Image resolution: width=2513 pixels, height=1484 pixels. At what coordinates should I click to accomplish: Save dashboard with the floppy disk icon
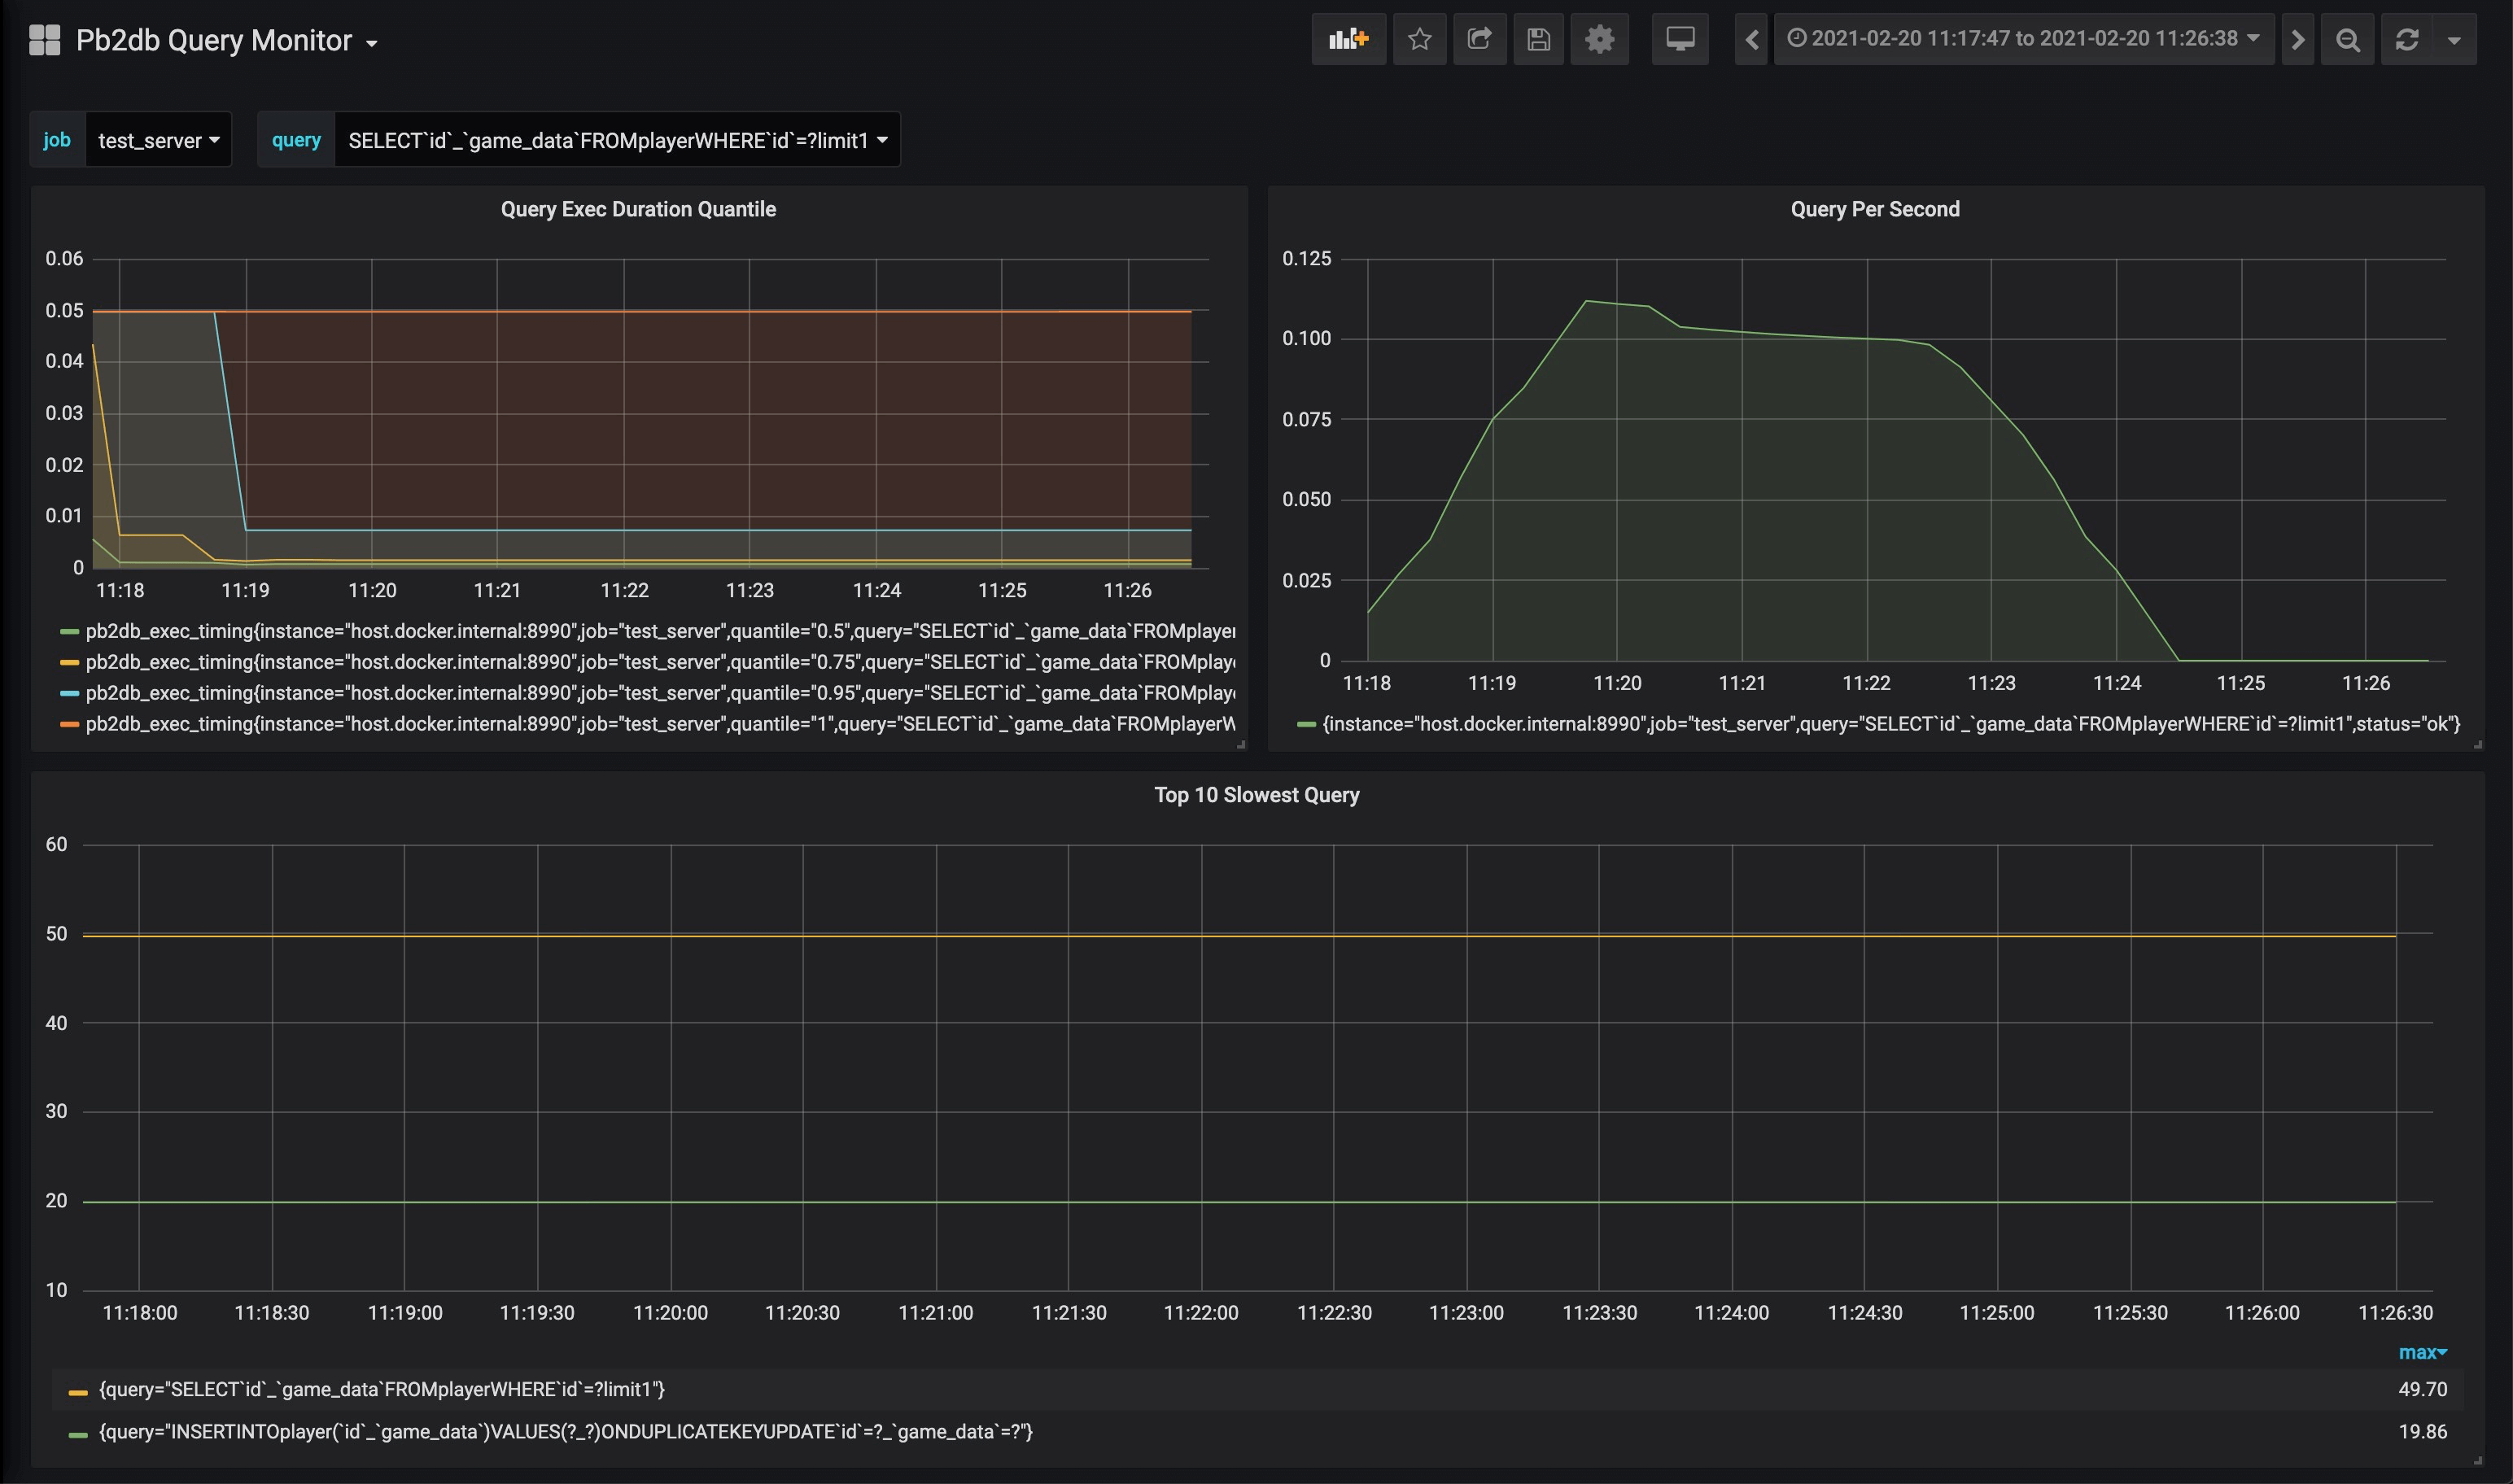click(x=1538, y=40)
